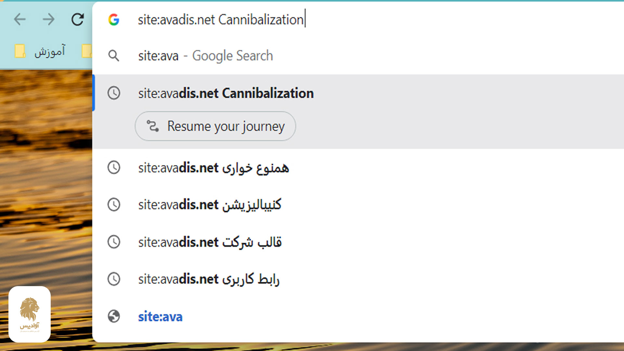Click the browser Back arrow
The height and width of the screenshot is (351, 624).
(x=20, y=19)
